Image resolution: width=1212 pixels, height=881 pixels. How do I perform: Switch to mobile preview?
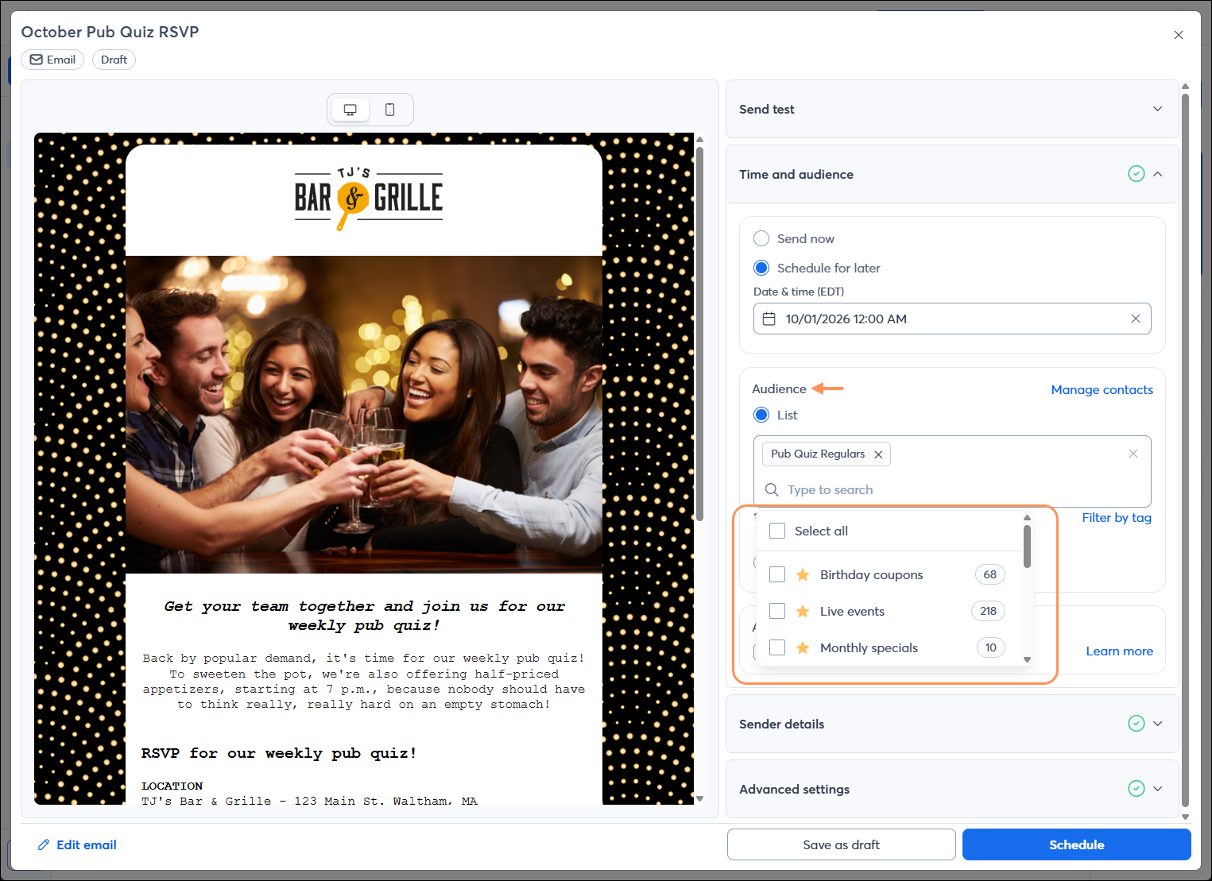tap(390, 109)
